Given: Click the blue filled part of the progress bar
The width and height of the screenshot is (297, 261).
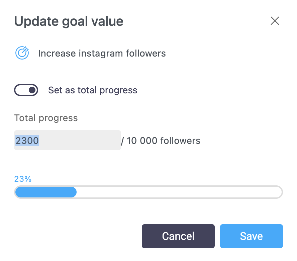Looking at the screenshot, I should 46,192.
